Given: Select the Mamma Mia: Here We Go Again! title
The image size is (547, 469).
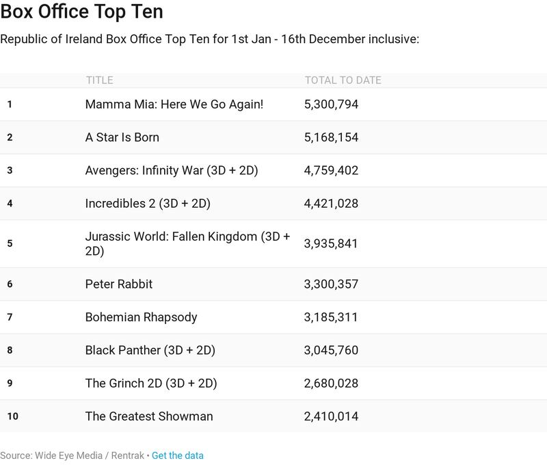Looking at the screenshot, I should coord(174,105).
